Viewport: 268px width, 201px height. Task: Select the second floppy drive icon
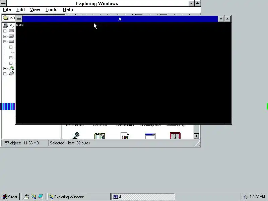coord(11,36)
